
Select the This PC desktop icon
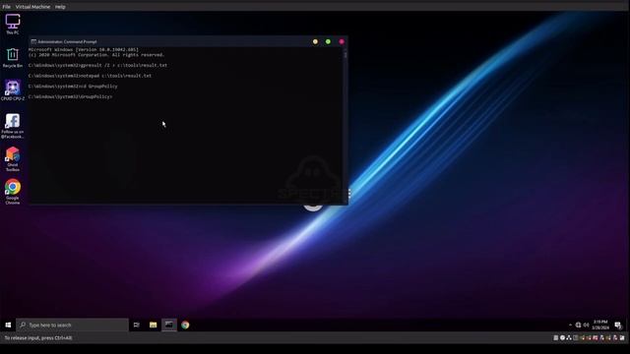[13, 24]
